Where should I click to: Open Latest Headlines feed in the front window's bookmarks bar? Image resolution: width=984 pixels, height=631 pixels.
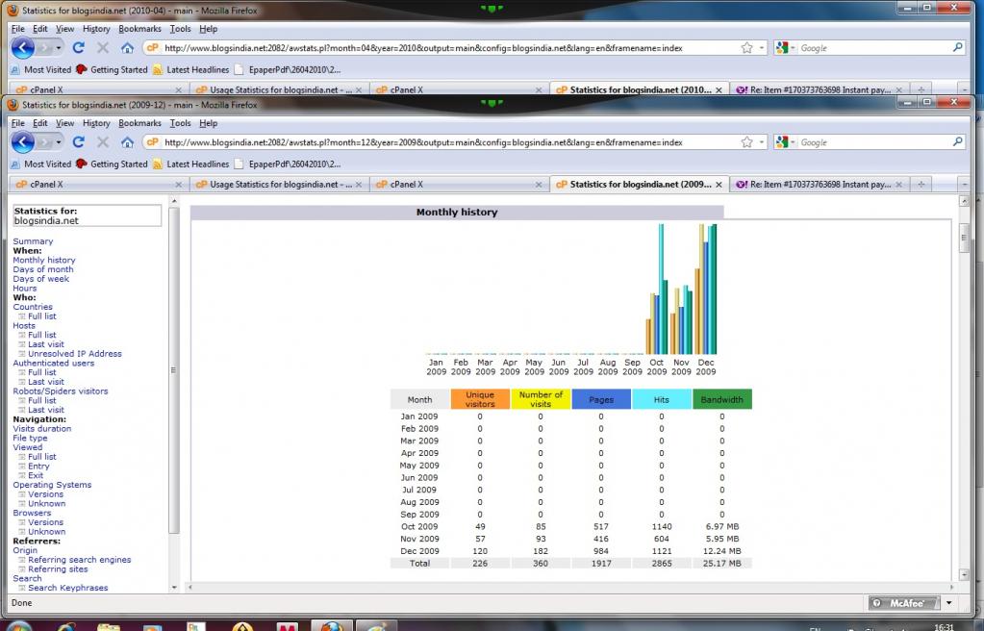(197, 164)
